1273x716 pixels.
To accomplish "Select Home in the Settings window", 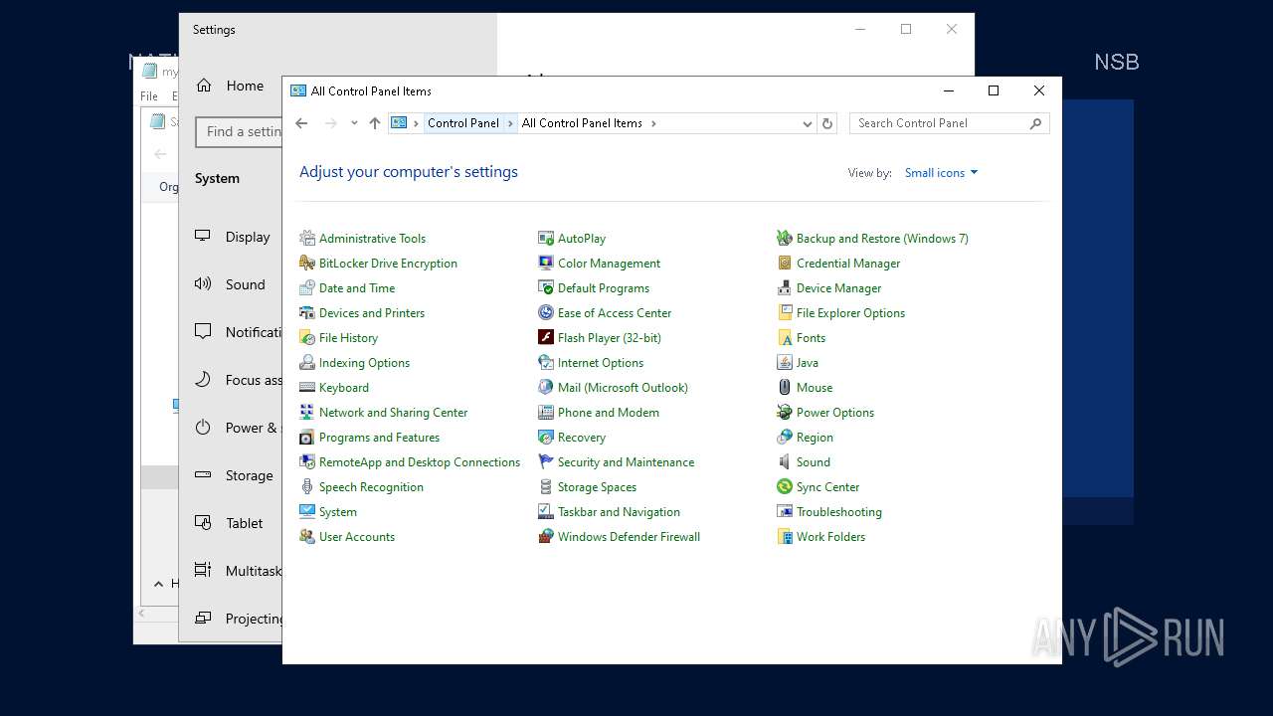I will 230,86.
